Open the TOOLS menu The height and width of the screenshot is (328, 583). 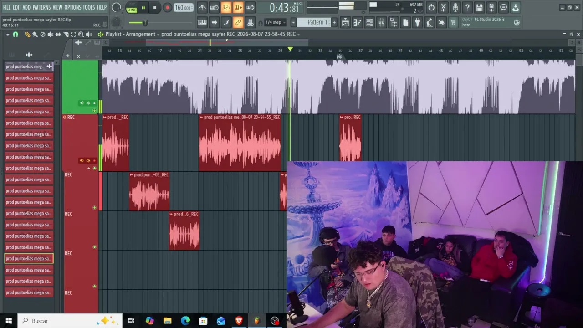(x=89, y=7)
